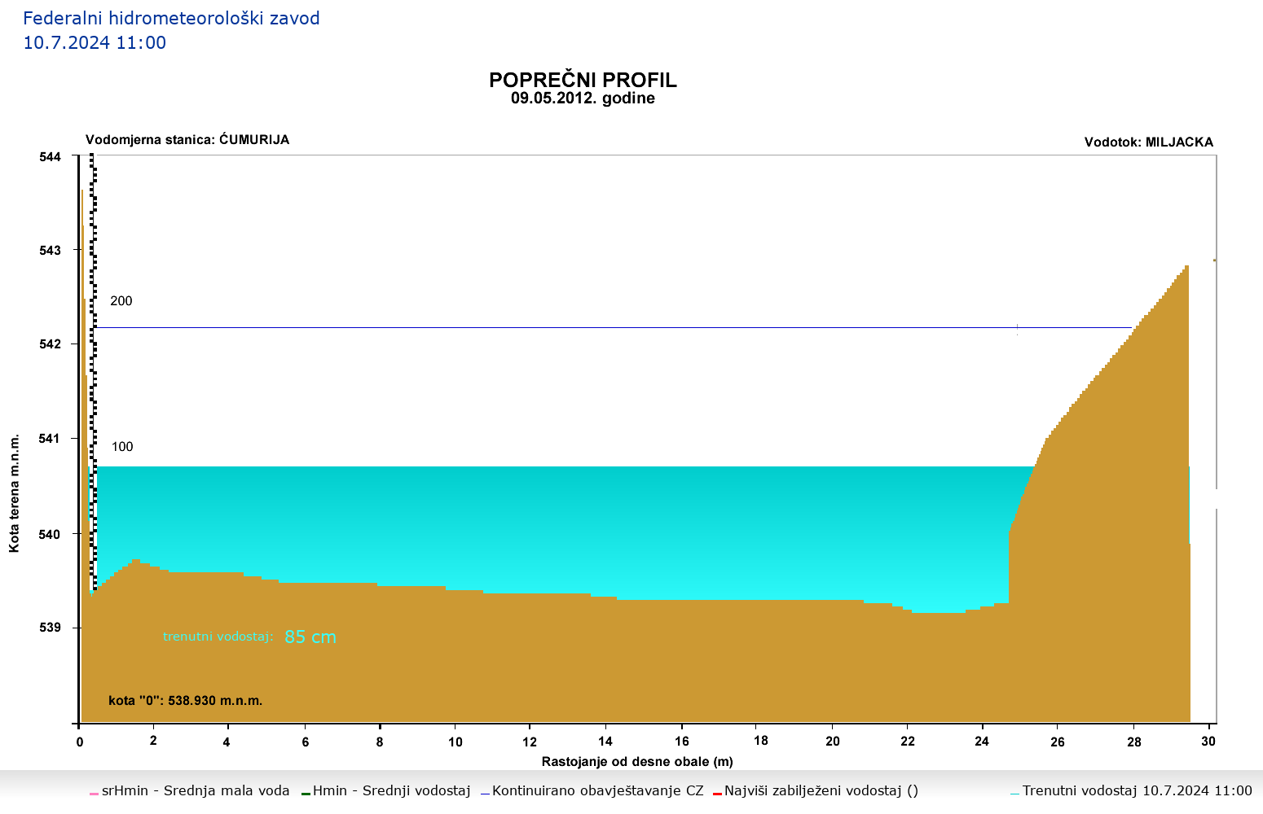
Task: Click the blue horizontal 200 cm line
Action: (570, 328)
